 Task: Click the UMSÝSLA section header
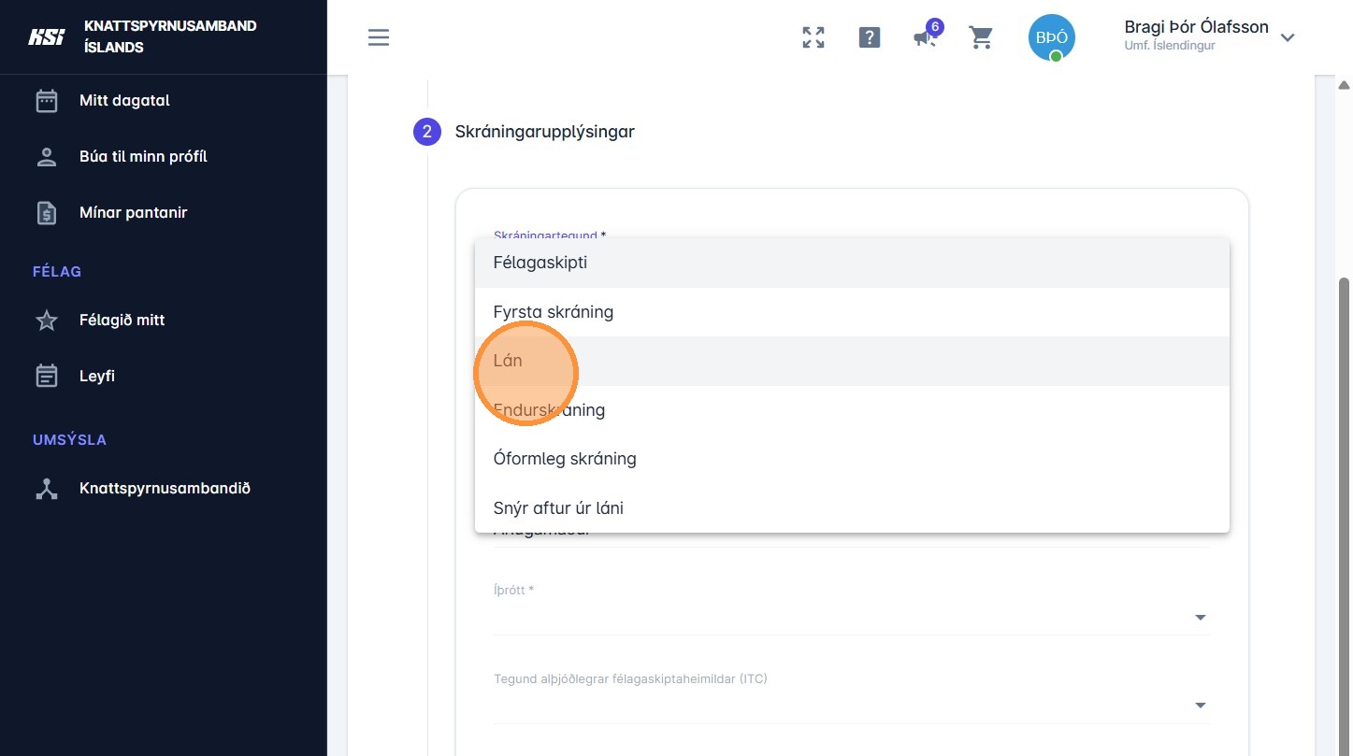pyautogui.click(x=69, y=439)
